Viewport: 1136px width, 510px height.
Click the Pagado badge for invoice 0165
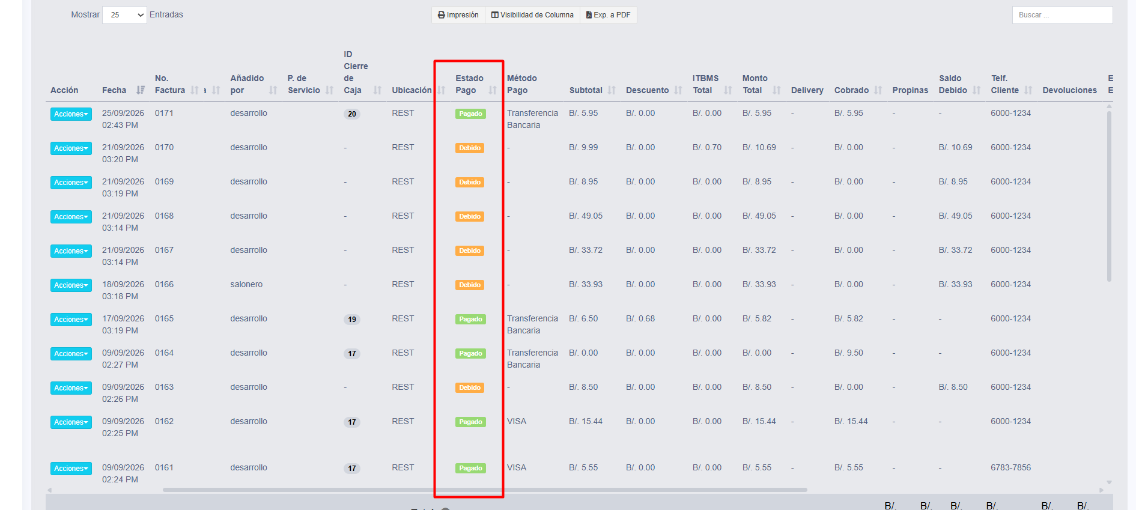point(470,319)
